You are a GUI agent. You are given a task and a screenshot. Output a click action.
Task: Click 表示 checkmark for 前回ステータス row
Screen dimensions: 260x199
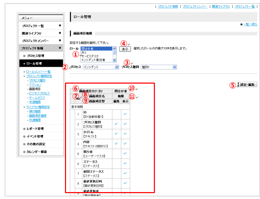[125, 173]
